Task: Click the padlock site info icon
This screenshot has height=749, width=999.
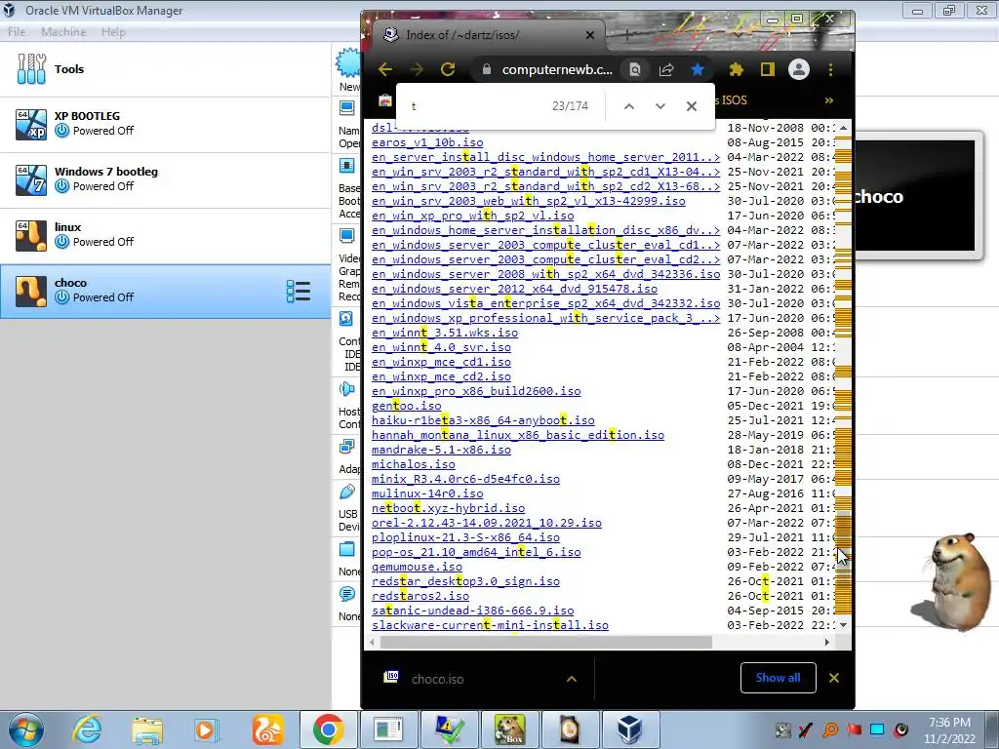Action: 487,69
